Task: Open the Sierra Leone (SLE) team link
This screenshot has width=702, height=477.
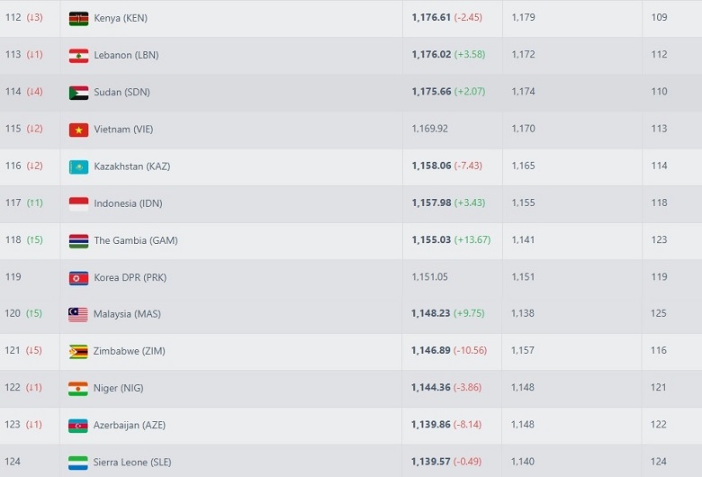Action: [132, 462]
